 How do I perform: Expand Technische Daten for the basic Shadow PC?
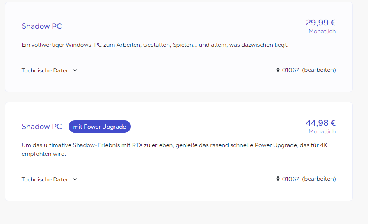click(46, 70)
